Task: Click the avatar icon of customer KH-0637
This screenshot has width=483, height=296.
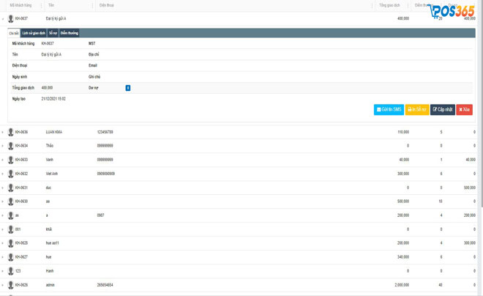Action: coord(11,19)
